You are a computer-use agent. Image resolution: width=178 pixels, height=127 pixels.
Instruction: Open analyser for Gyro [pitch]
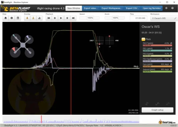tap(171, 64)
